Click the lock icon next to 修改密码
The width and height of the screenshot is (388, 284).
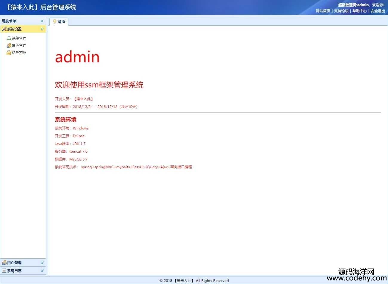pos(9,53)
